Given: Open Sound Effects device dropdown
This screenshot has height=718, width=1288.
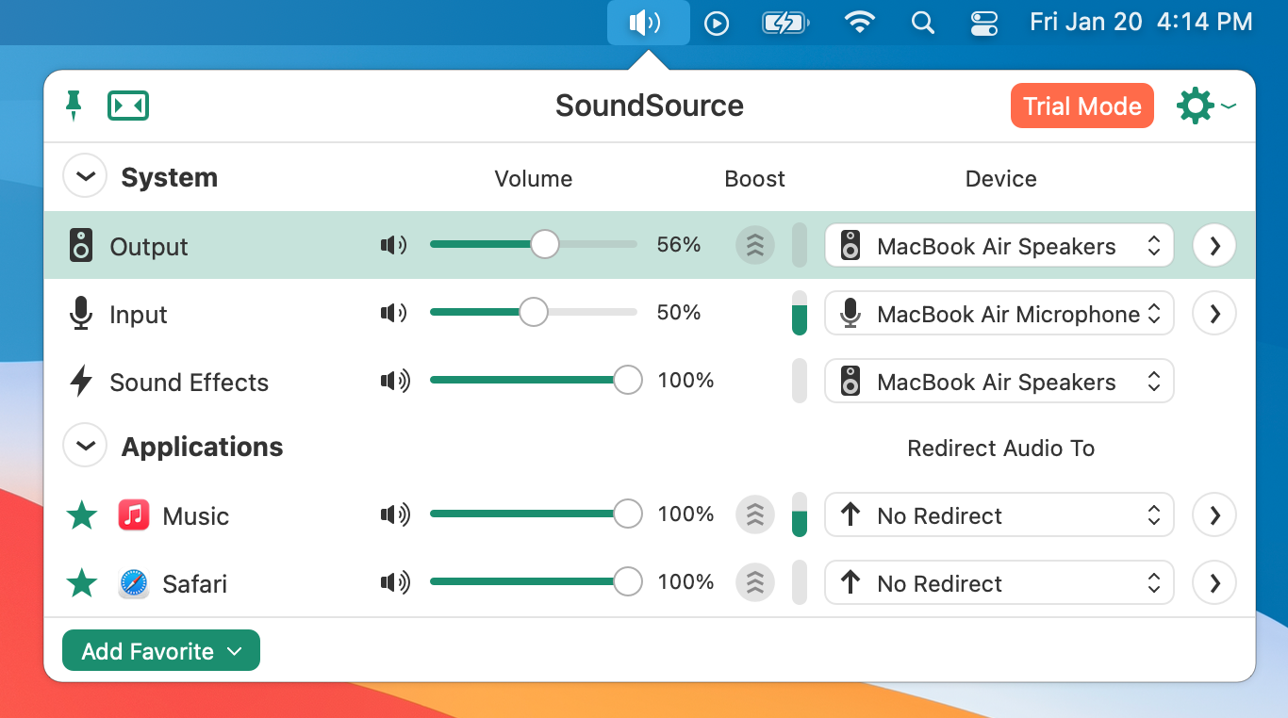Looking at the screenshot, I should (999, 382).
